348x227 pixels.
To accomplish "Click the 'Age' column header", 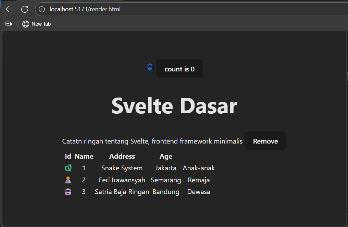I will [x=166, y=157].
